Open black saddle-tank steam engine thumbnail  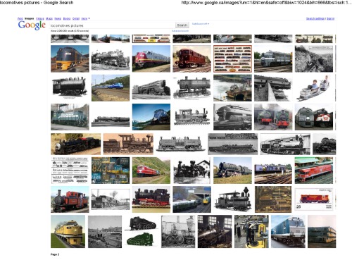70,88
